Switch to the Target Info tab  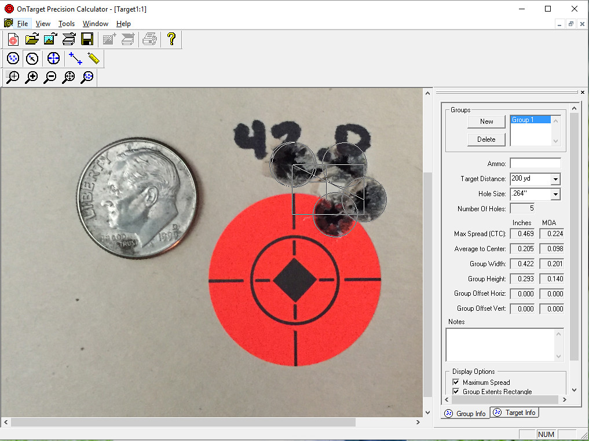pyautogui.click(x=515, y=413)
